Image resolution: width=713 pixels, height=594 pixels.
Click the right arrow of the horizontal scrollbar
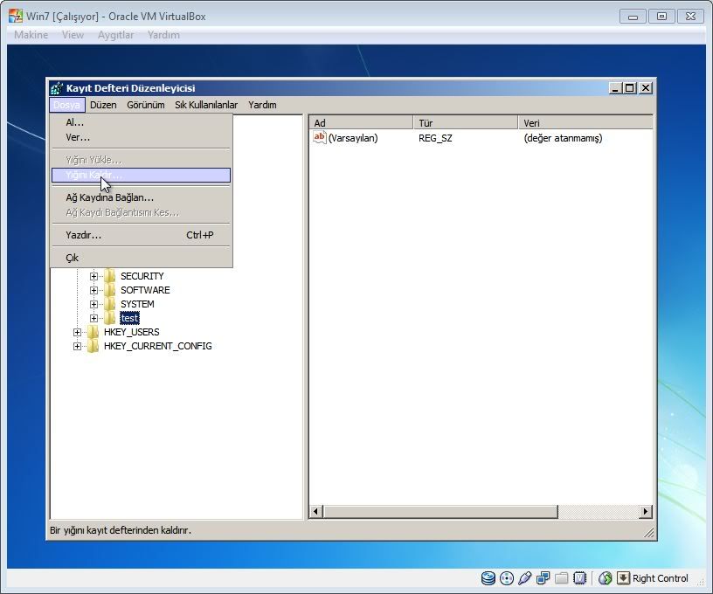tap(646, 512)
